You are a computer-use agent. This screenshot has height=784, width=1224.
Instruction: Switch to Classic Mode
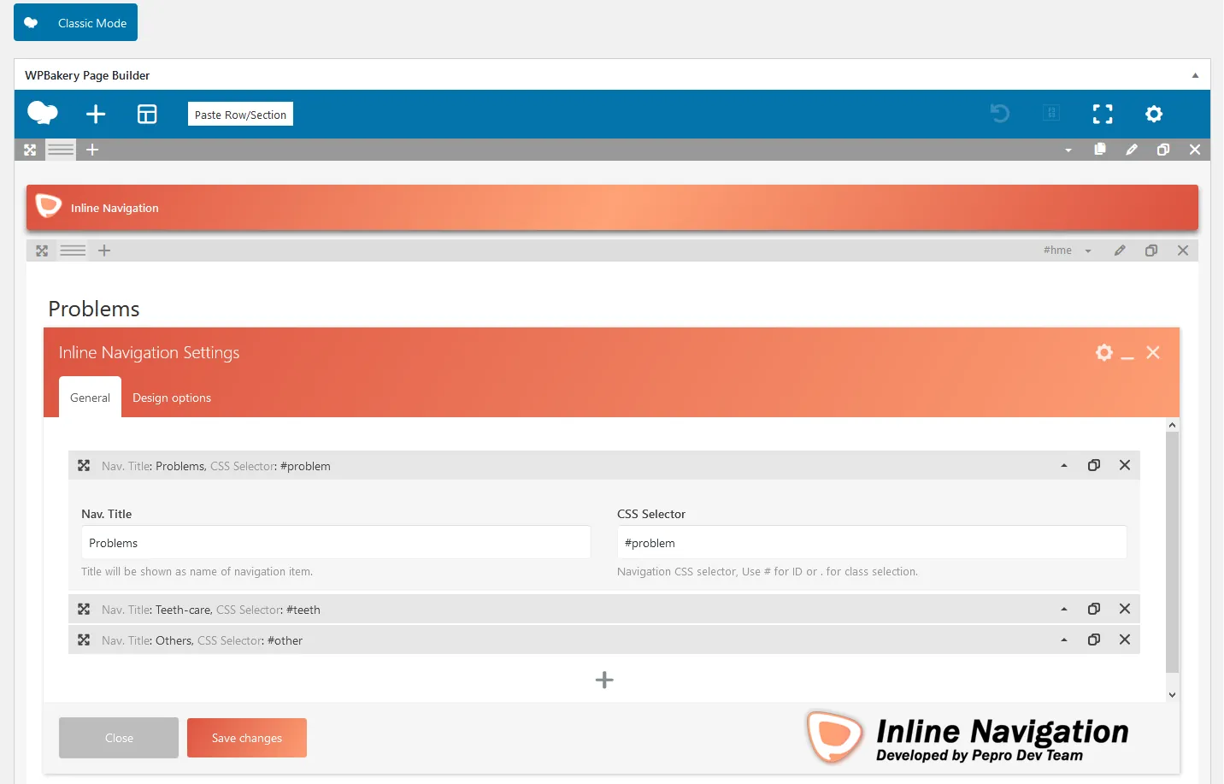coord(75,23)
